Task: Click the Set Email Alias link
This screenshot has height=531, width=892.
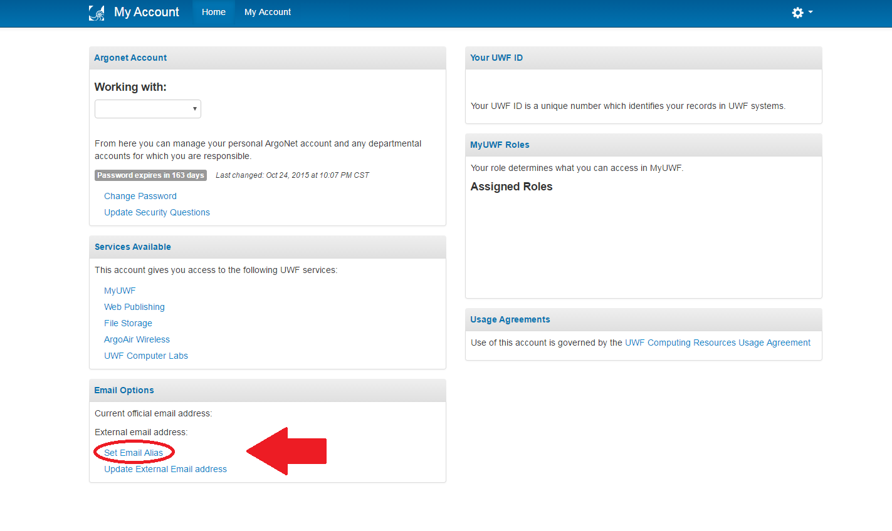Action: tap(134, 453)
